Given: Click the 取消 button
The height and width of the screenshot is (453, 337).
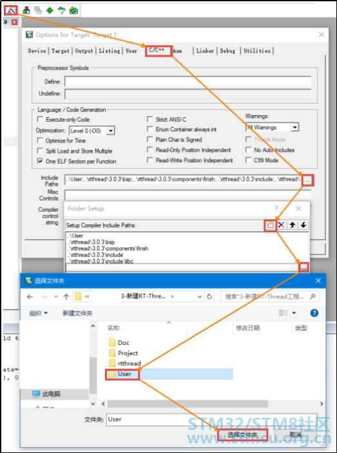Looking at the screenshot, I should 295,435.
